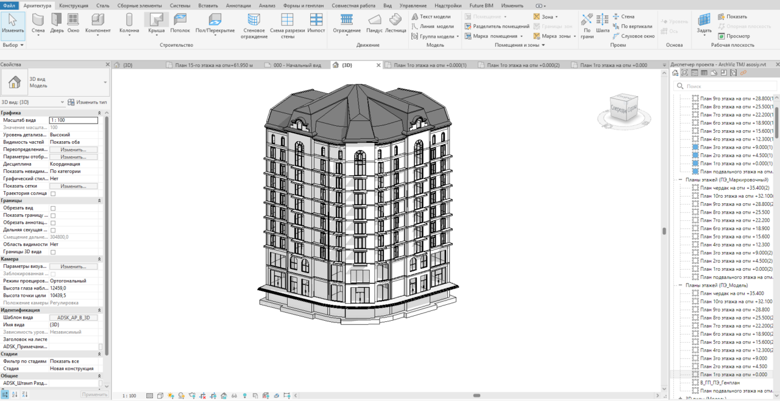Screen dimensions: 780x401
Task: Open the Файл menu
Action: click(9, 5)
